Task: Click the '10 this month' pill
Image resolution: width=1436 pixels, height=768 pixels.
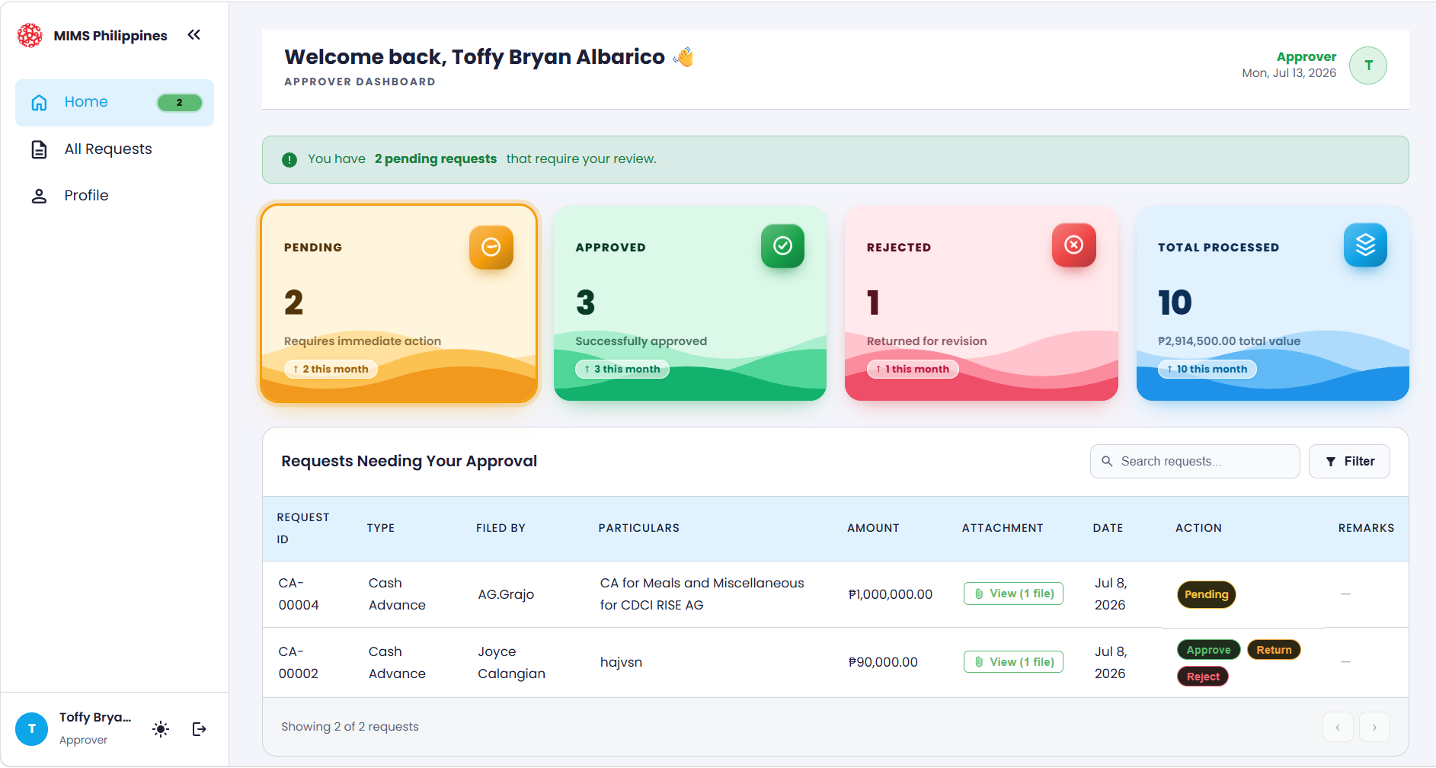Action: 1207,370
